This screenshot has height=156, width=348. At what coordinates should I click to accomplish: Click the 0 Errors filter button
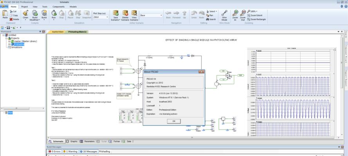[54, 152]
